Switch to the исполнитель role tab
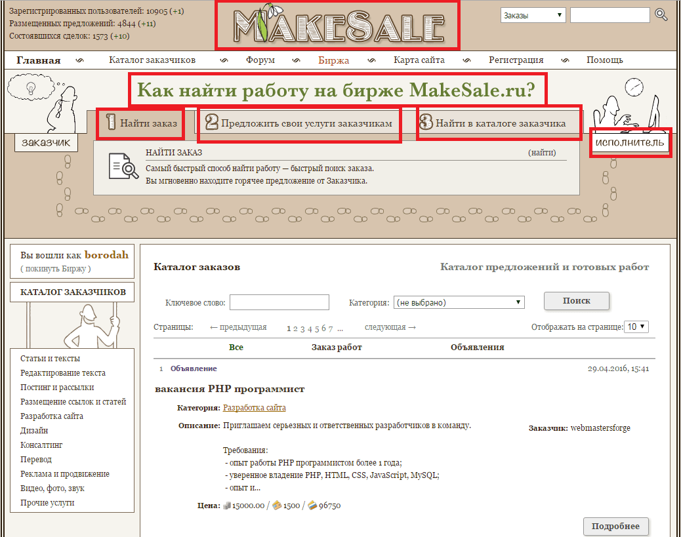 coord(630,142)
